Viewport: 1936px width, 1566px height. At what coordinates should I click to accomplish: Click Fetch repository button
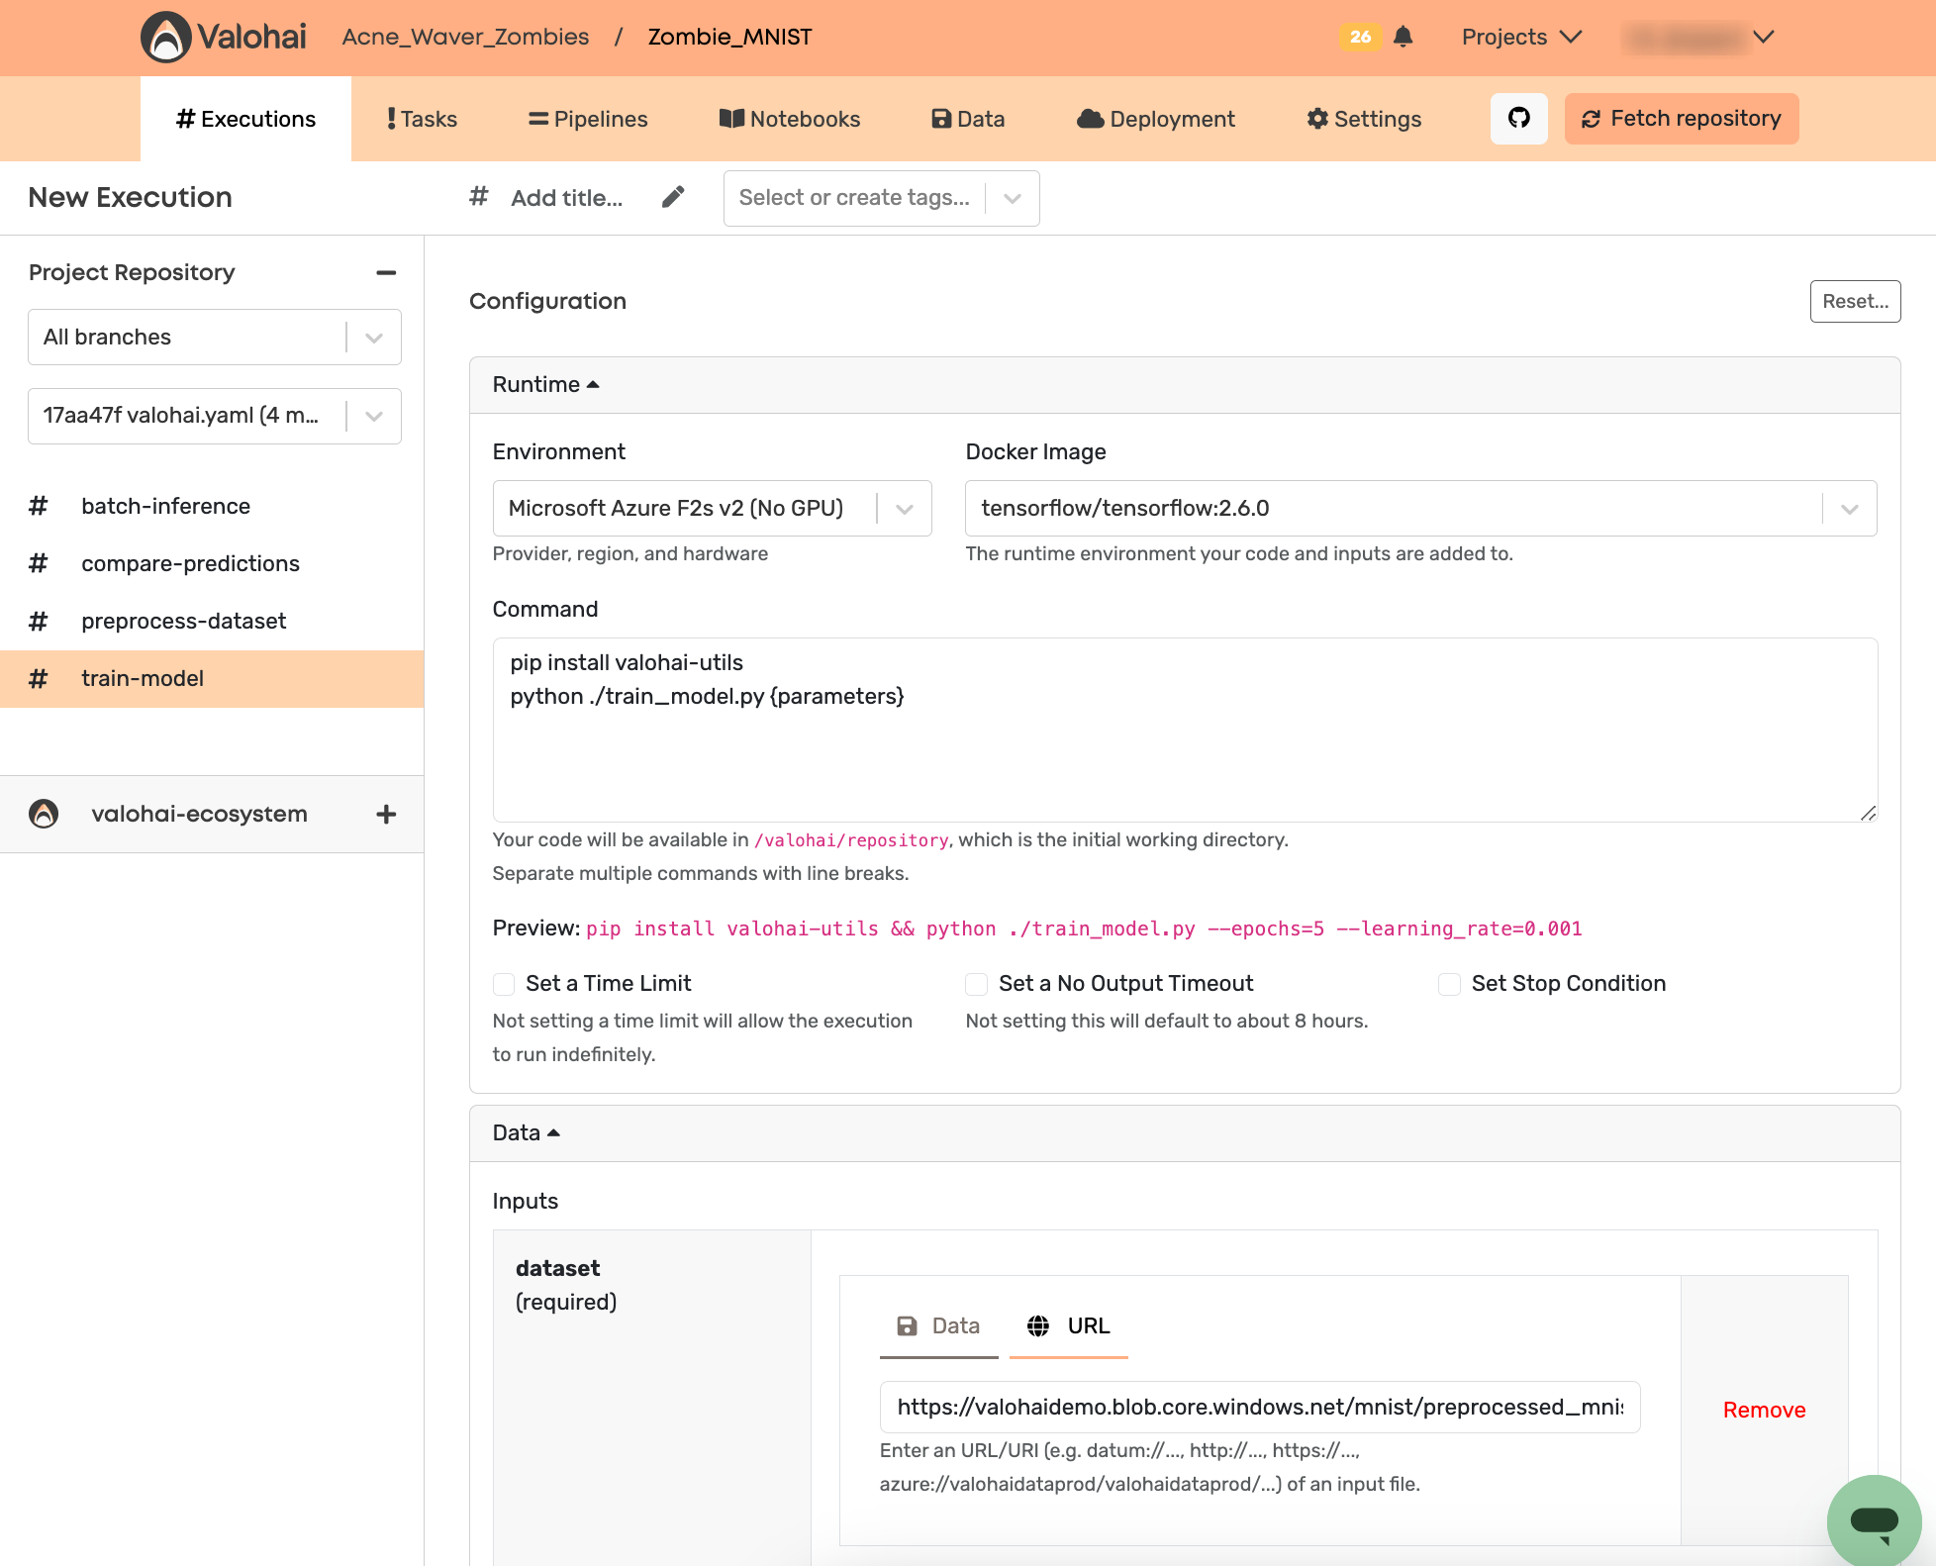coord(1682,119)
